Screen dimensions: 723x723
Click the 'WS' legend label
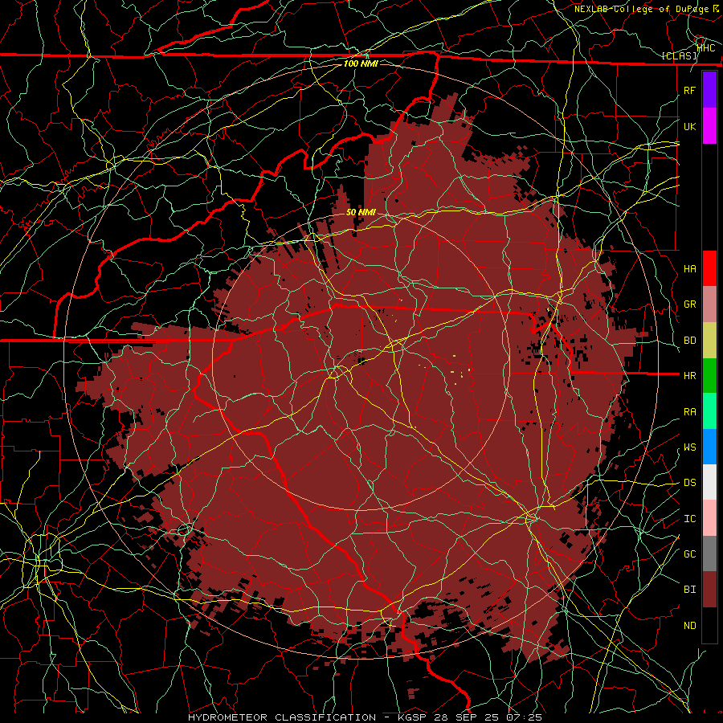[x=689, y=447]
